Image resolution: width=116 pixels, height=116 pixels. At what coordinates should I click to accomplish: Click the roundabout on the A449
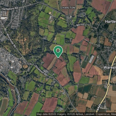108,85
